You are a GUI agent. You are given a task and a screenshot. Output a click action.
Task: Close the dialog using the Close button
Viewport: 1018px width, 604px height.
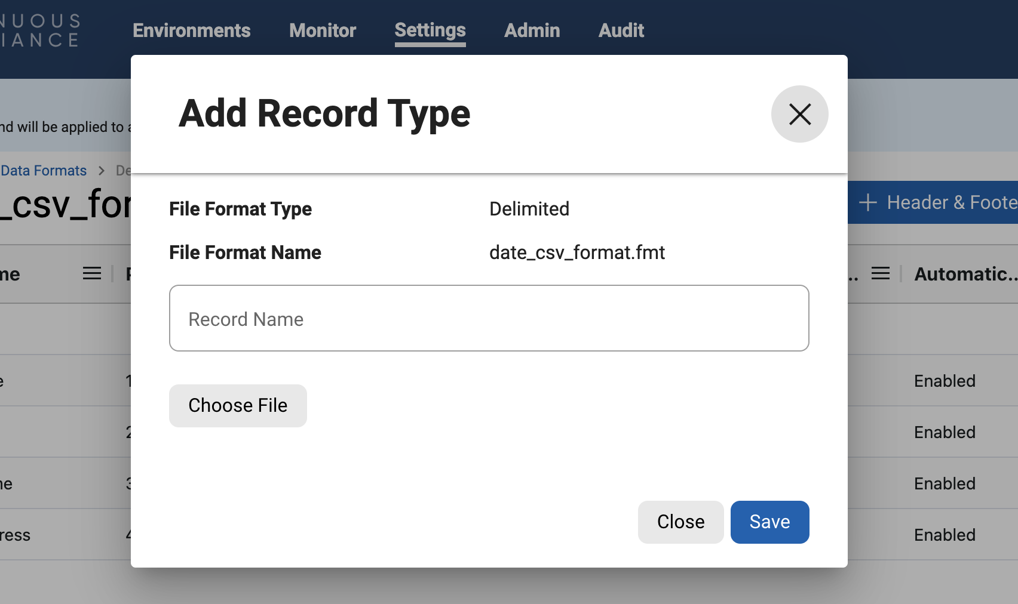(x=680, y=522)
